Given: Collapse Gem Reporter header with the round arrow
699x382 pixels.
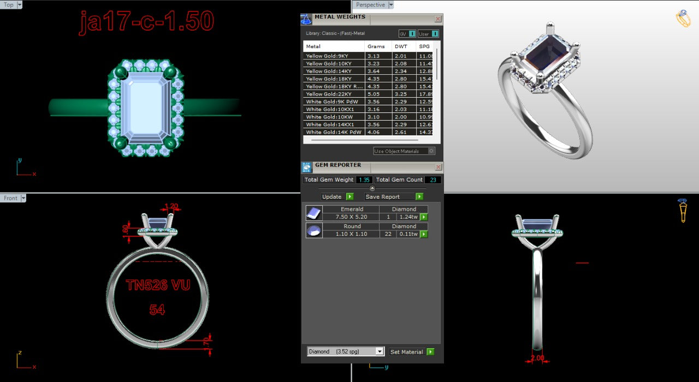Looking at the screenshot, I should [x=372, y=188].
